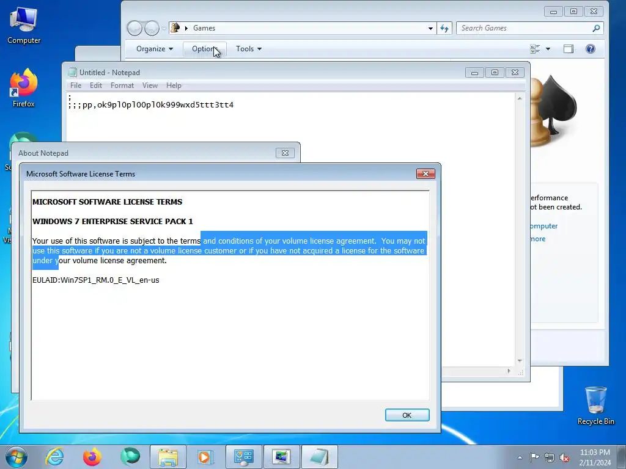The height and width of the screenshot is (469, 626).
Task: Open Windows Explorer taskbar button
Action: pyautogui.click(x=168, y=457)
